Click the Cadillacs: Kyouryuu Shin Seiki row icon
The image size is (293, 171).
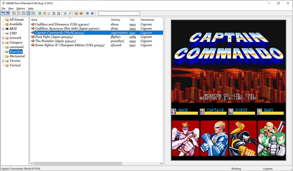33,28
